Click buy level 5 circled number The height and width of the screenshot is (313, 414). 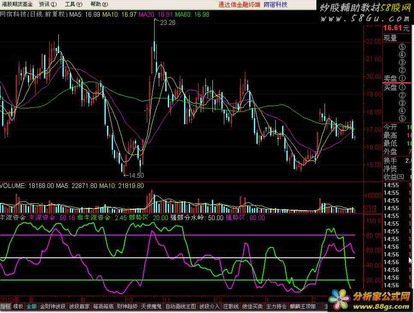[x=402, y=118]
